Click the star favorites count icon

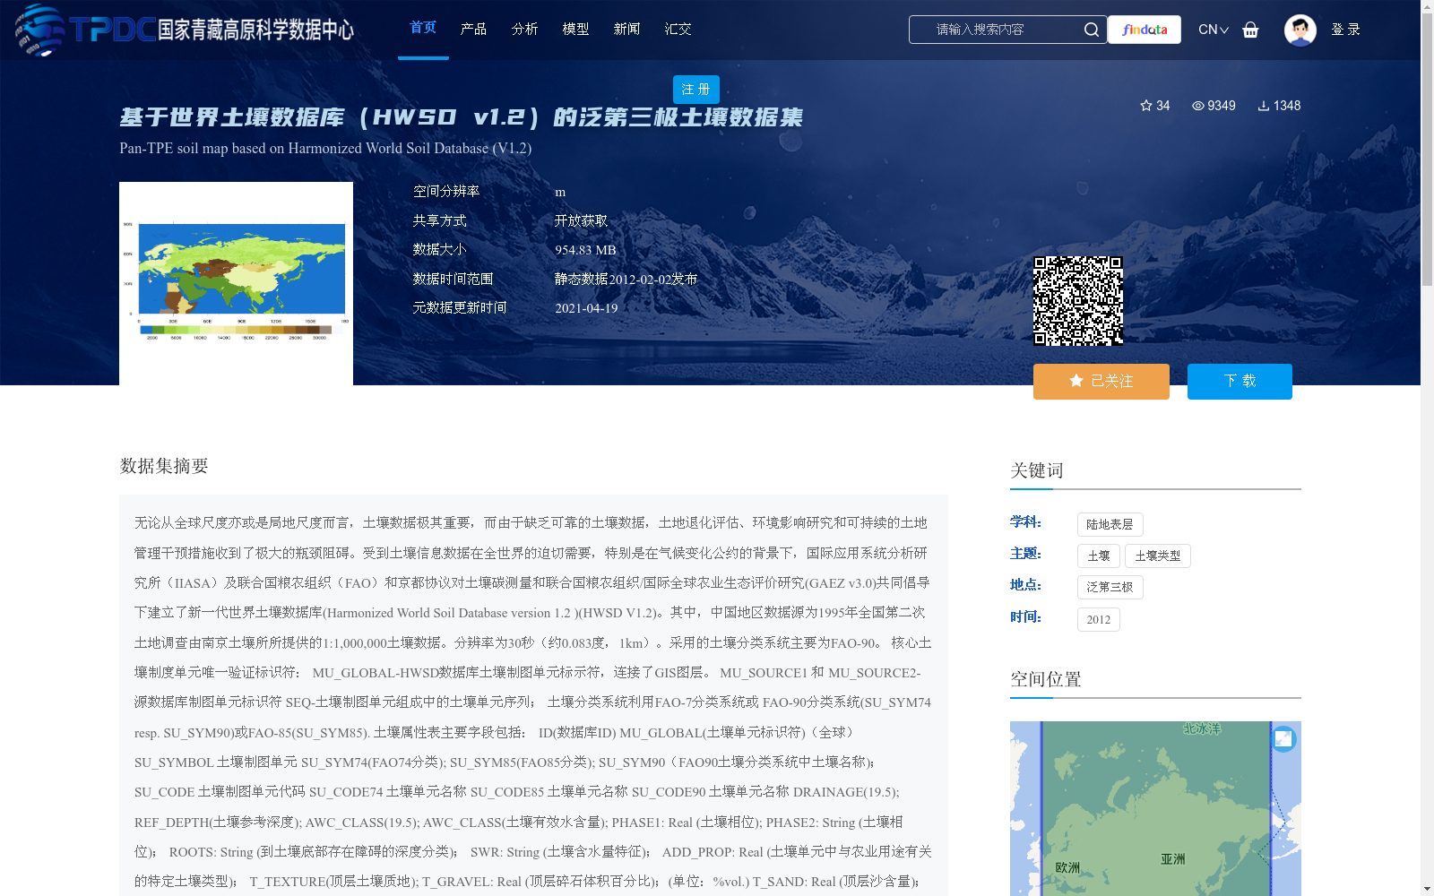click(1145, 106)
